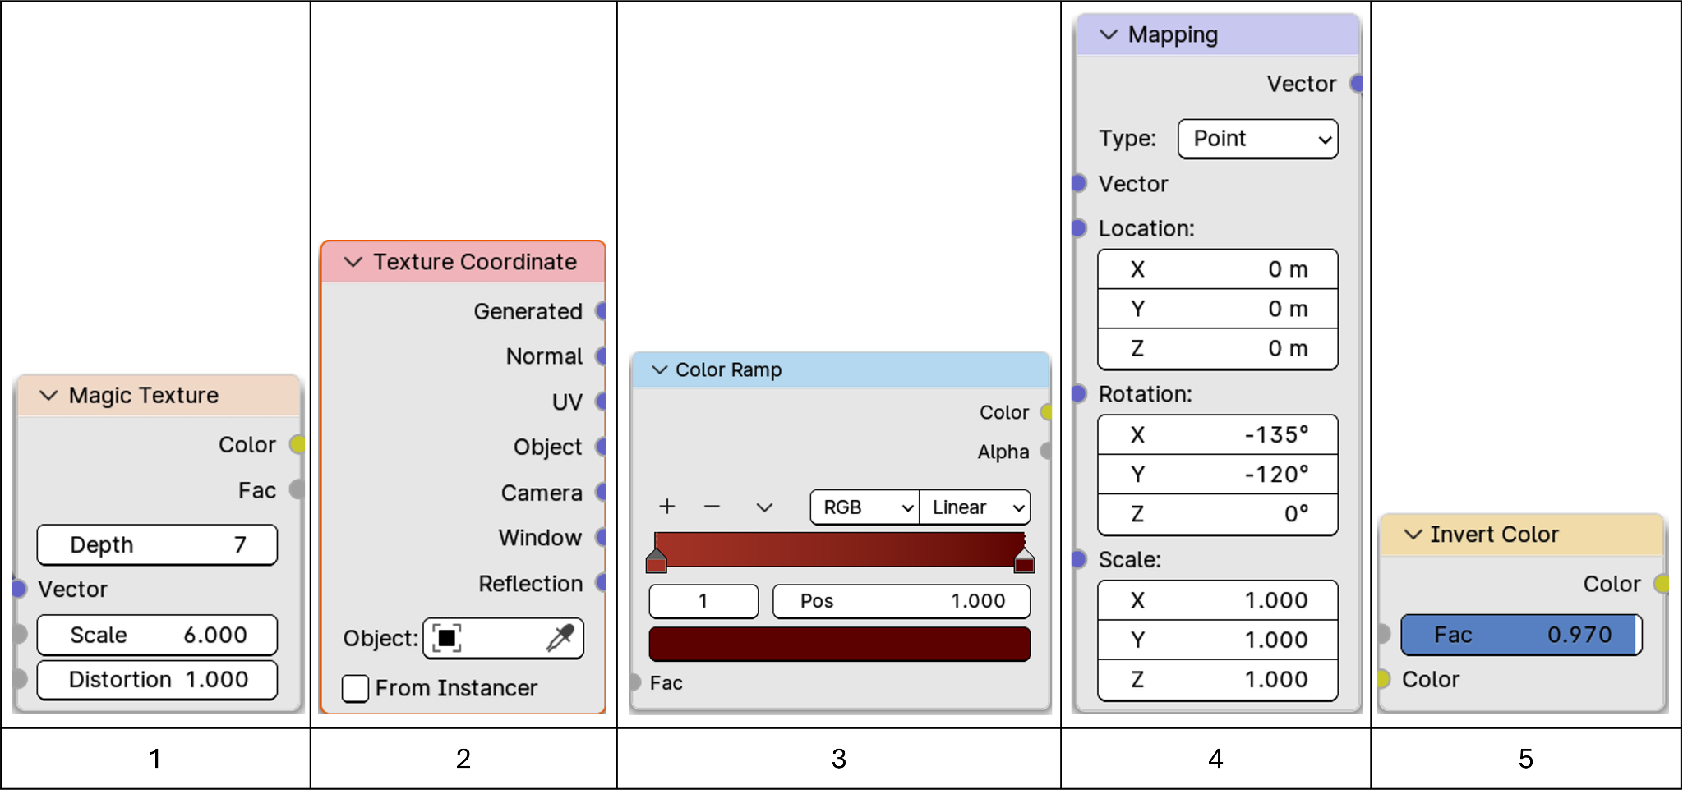Click the Magic Texture Depth field
Screen dimensions: 1683x794
click(x=157, y=545)
